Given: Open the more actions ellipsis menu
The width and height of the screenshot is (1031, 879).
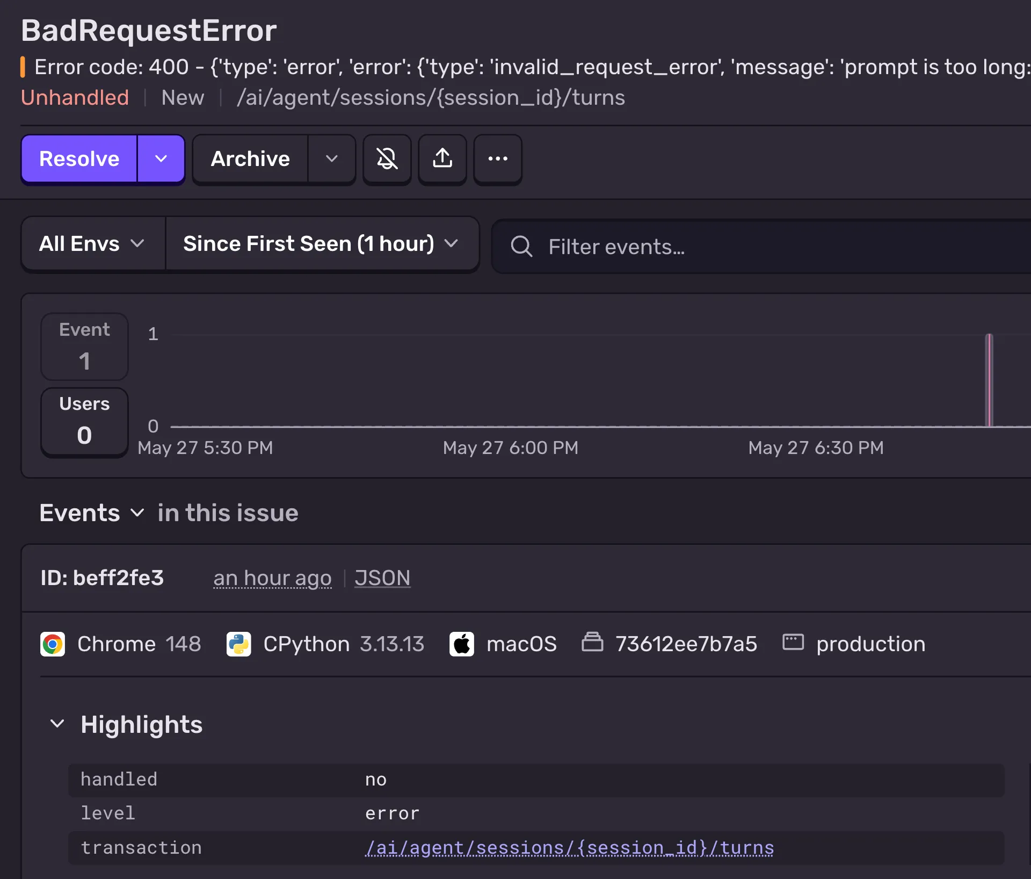Looking at the screenshot, I should point(498,159).
